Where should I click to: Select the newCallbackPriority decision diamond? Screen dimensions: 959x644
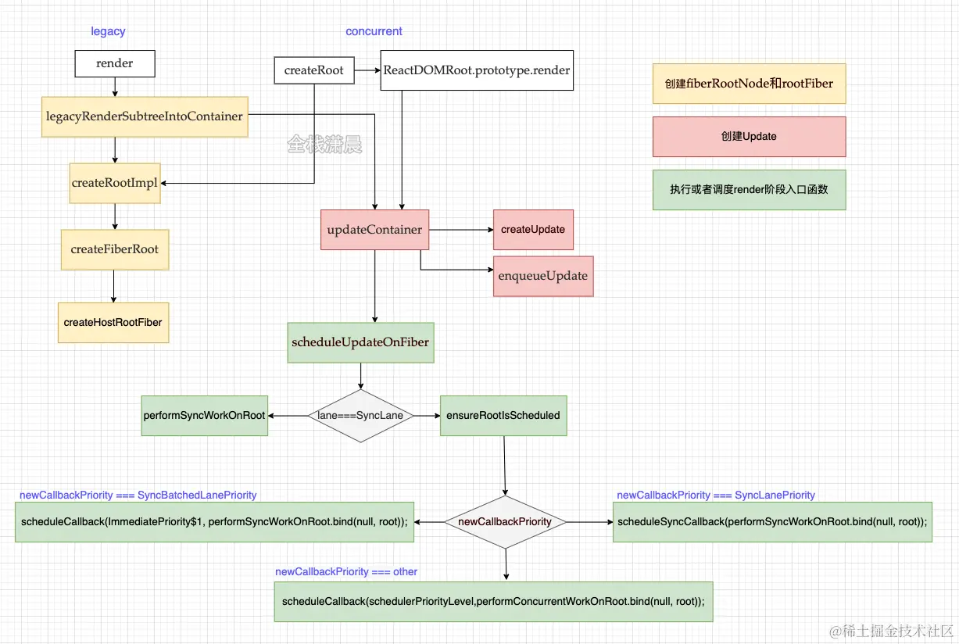click(504, 522)
